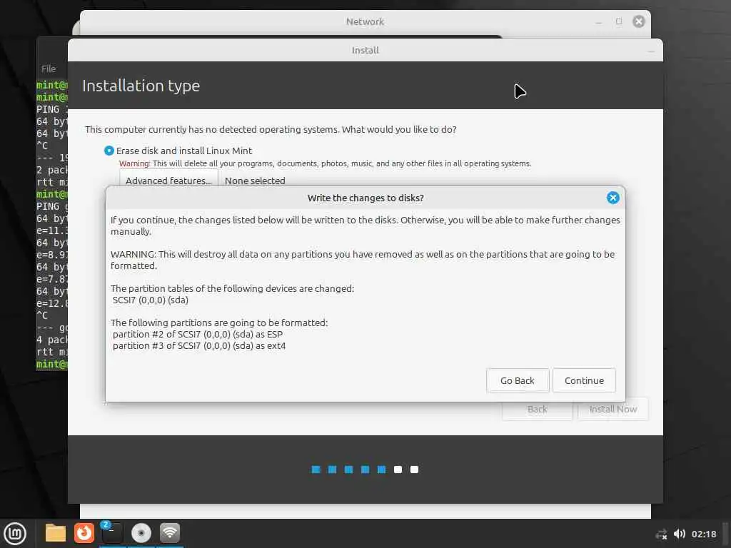Open the clock showing 02:18
This screenshot has width=731, height=548.
[x=703, y=534]
